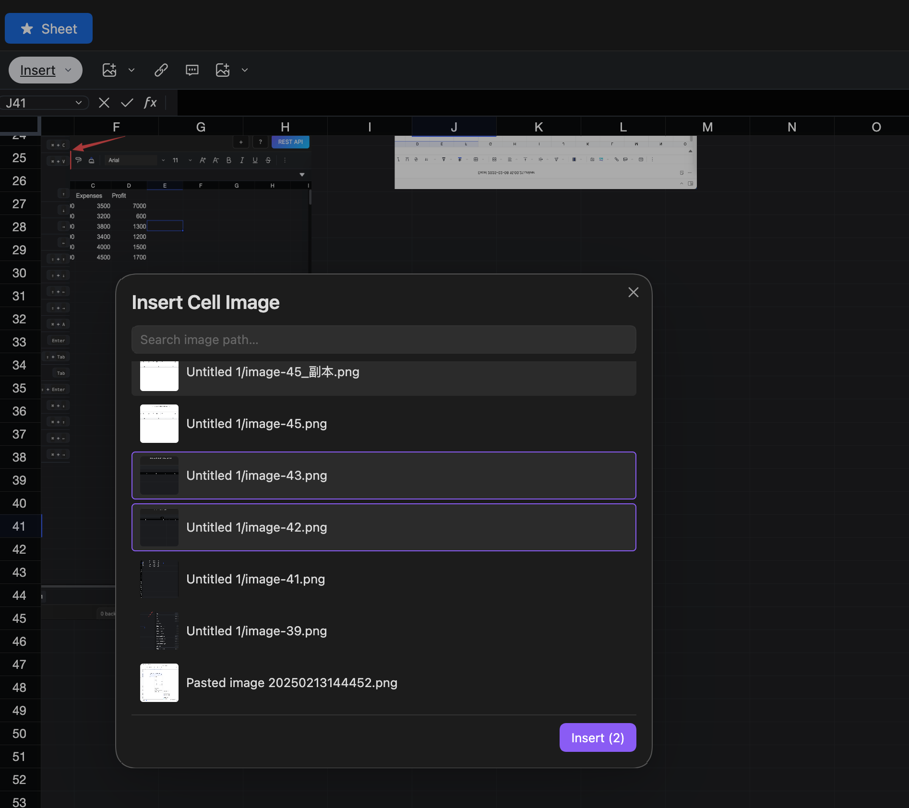Click thumbnail of Pasted image 20250213144452.png

click(x=159, y=683)
